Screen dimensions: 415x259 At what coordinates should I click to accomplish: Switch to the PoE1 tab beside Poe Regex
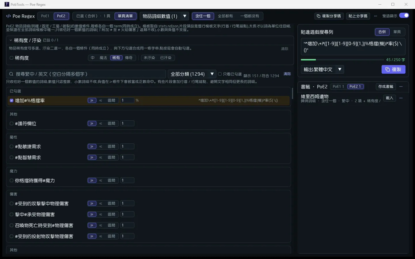click(x=45, y=16)
